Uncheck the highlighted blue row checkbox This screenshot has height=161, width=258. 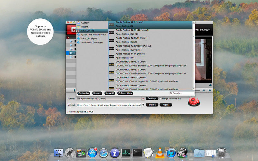[x=71, y=53]
